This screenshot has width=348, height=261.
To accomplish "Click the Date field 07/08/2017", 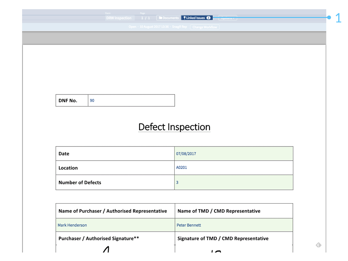I will tap(234, 154).
